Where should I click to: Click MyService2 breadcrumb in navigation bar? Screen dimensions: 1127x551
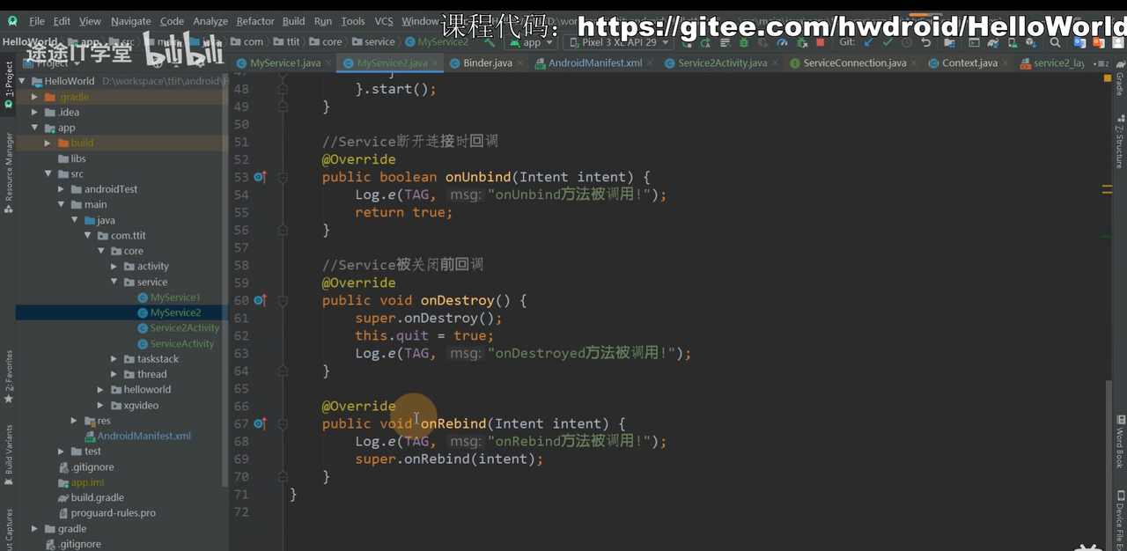[x=437, y=41]
